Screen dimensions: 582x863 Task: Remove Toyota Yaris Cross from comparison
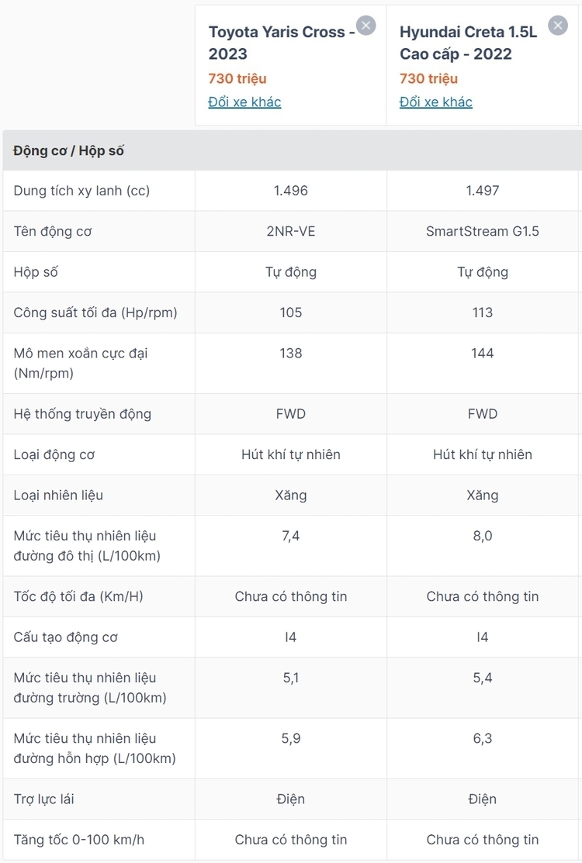366,26
